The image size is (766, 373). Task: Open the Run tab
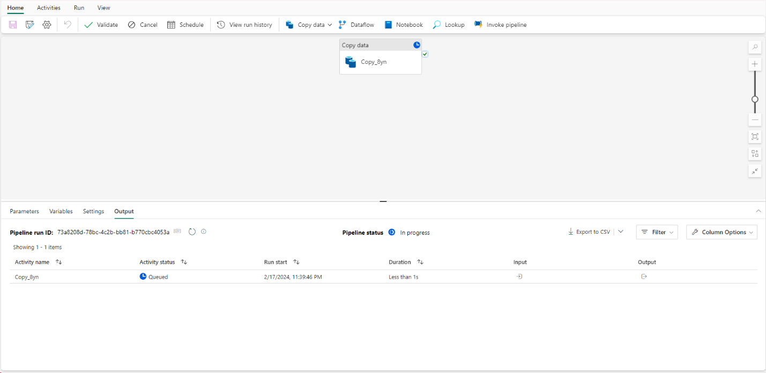pos(79,8)
